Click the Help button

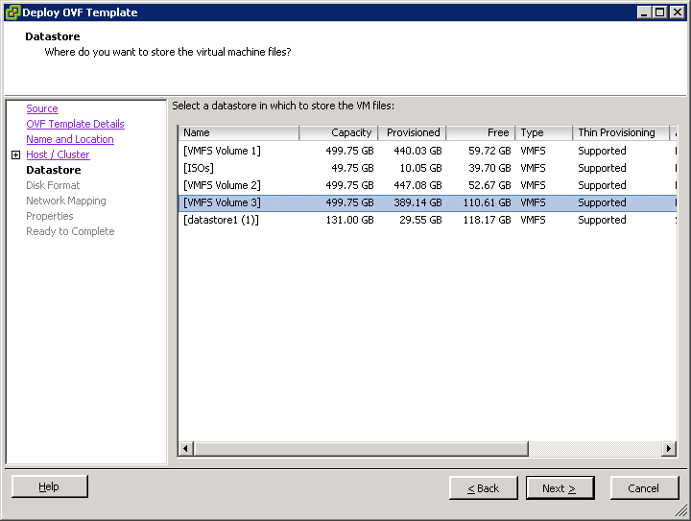click(x=49, y=486)
